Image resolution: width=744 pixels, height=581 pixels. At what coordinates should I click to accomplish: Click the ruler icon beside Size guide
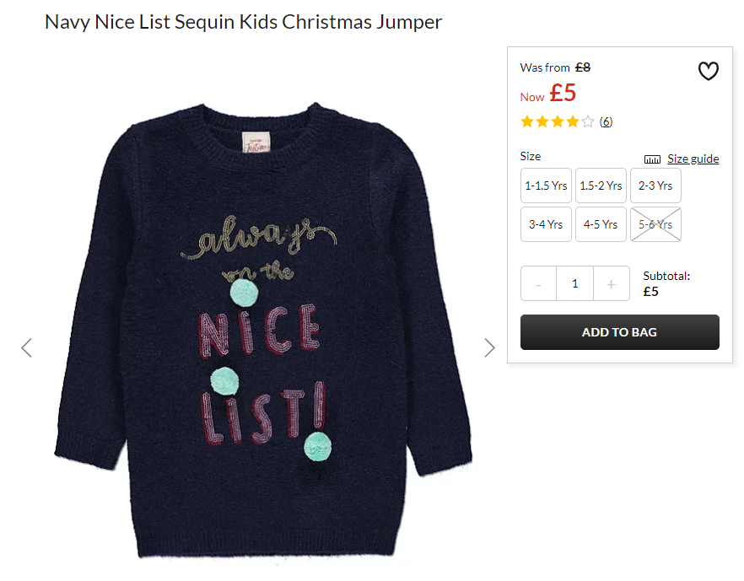point(652,159)
